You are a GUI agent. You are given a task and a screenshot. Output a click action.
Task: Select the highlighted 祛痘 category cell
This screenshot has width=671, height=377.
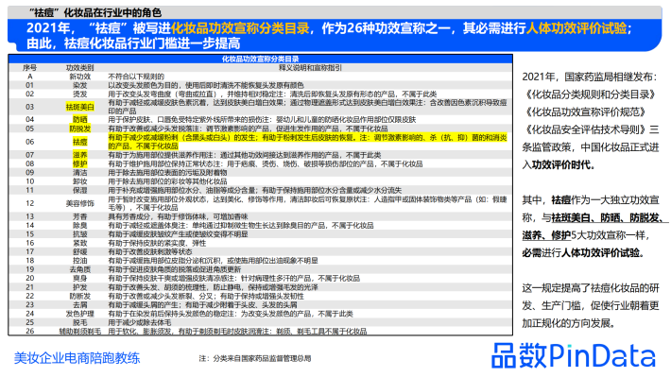[80, 142]
